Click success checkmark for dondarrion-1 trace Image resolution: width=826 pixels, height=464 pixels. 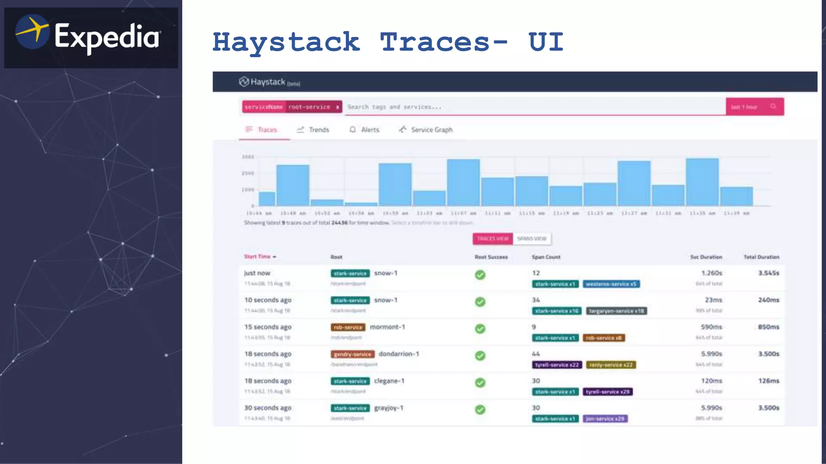coord(480,356)
